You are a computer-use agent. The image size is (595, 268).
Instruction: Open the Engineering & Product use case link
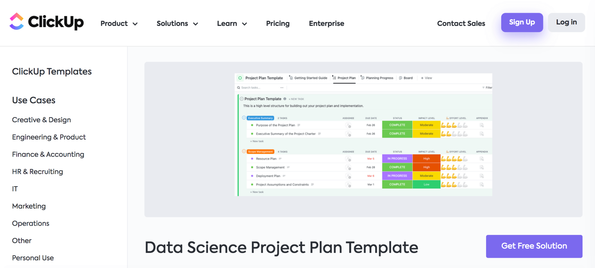(49, 137)
